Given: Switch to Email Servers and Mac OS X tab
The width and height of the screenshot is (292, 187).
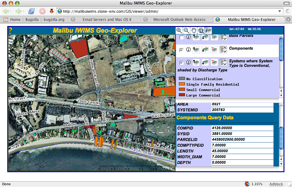Looking at the screenshot, I should [x=104, y=20].
